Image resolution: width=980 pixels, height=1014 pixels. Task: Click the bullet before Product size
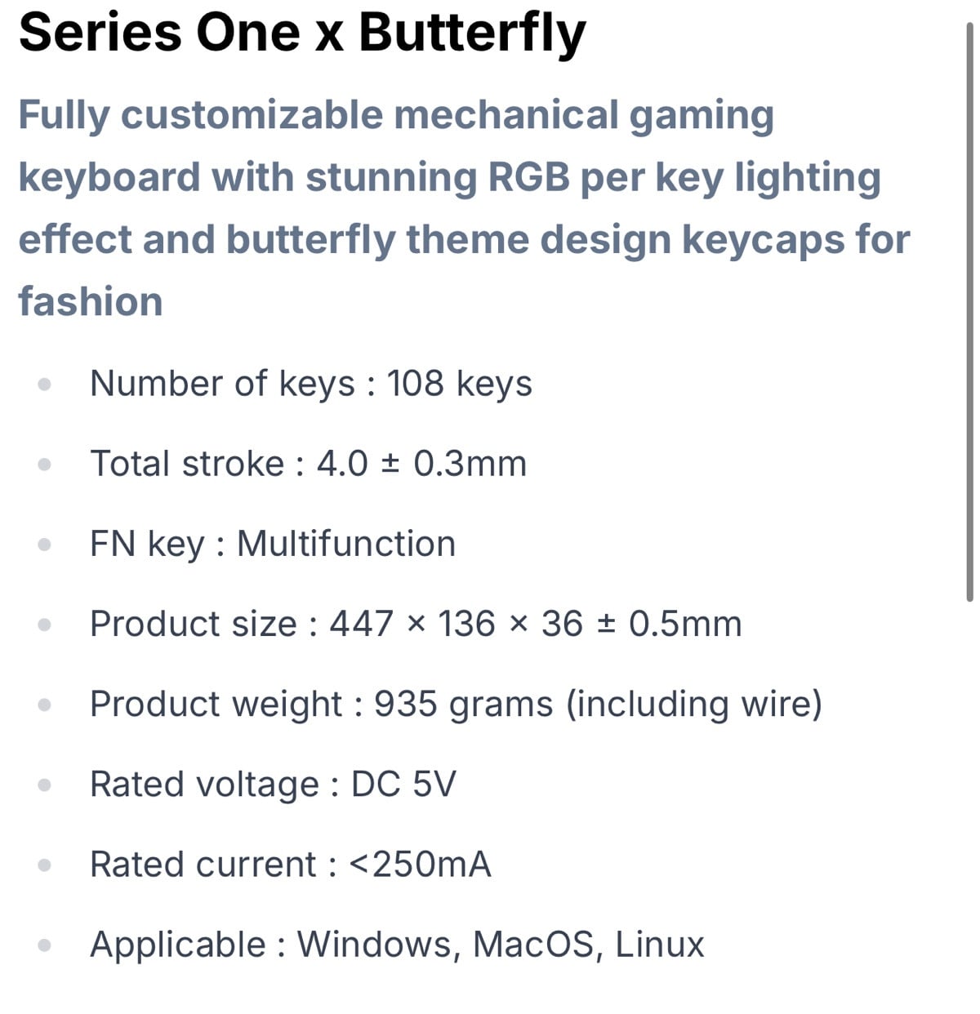tap(46, 625)
